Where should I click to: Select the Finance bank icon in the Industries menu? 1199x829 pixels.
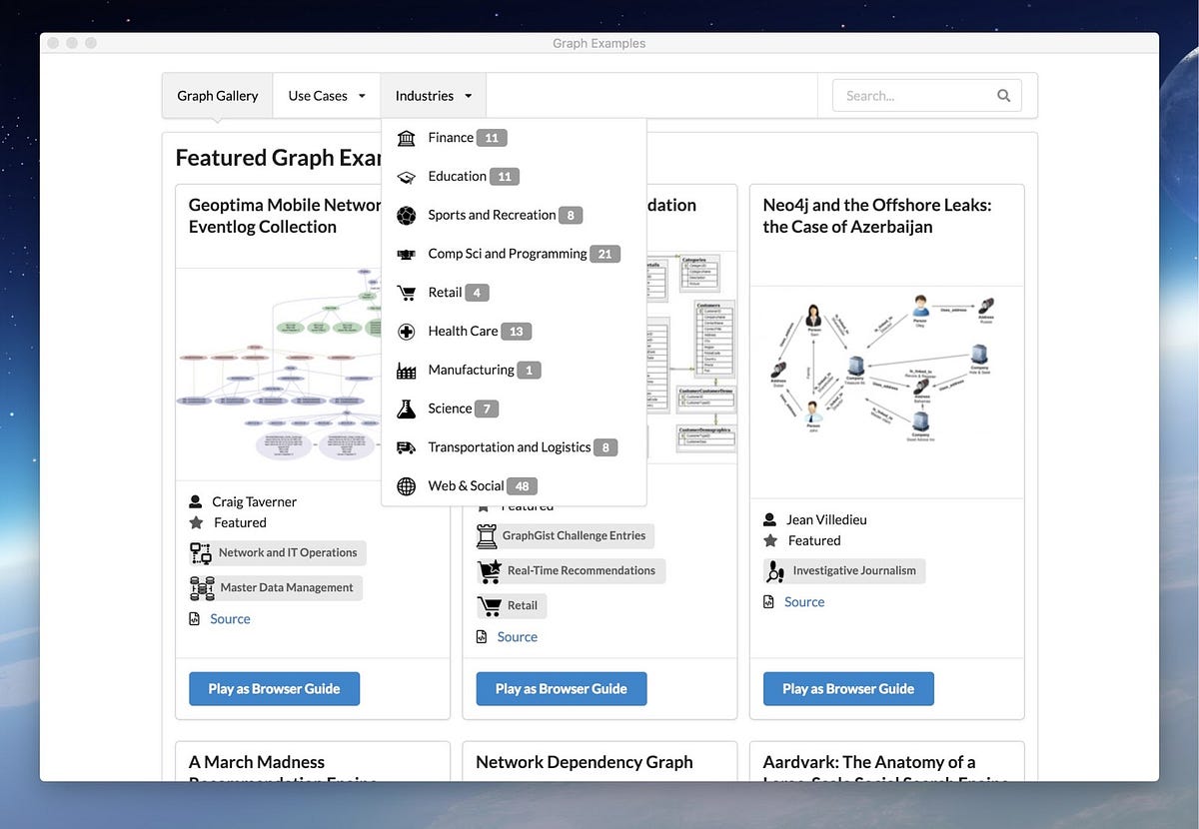406,137
